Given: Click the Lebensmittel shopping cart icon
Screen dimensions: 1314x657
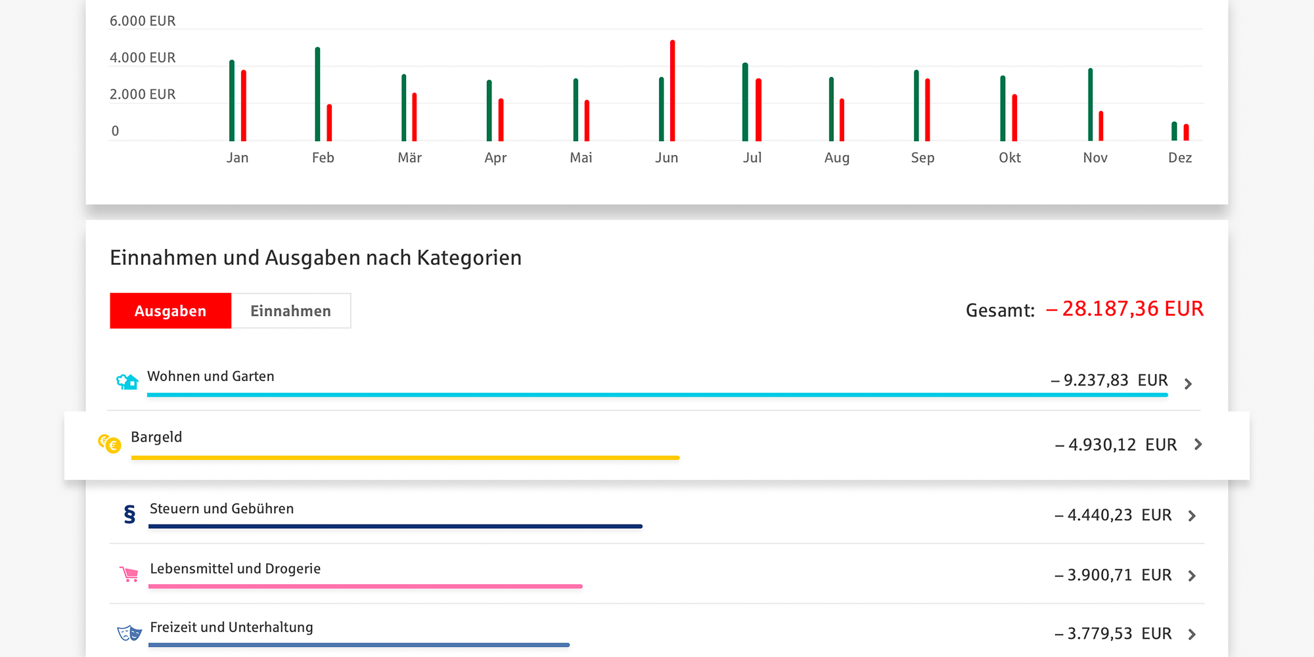Looking at the screenshot, I should coord(129,574).
